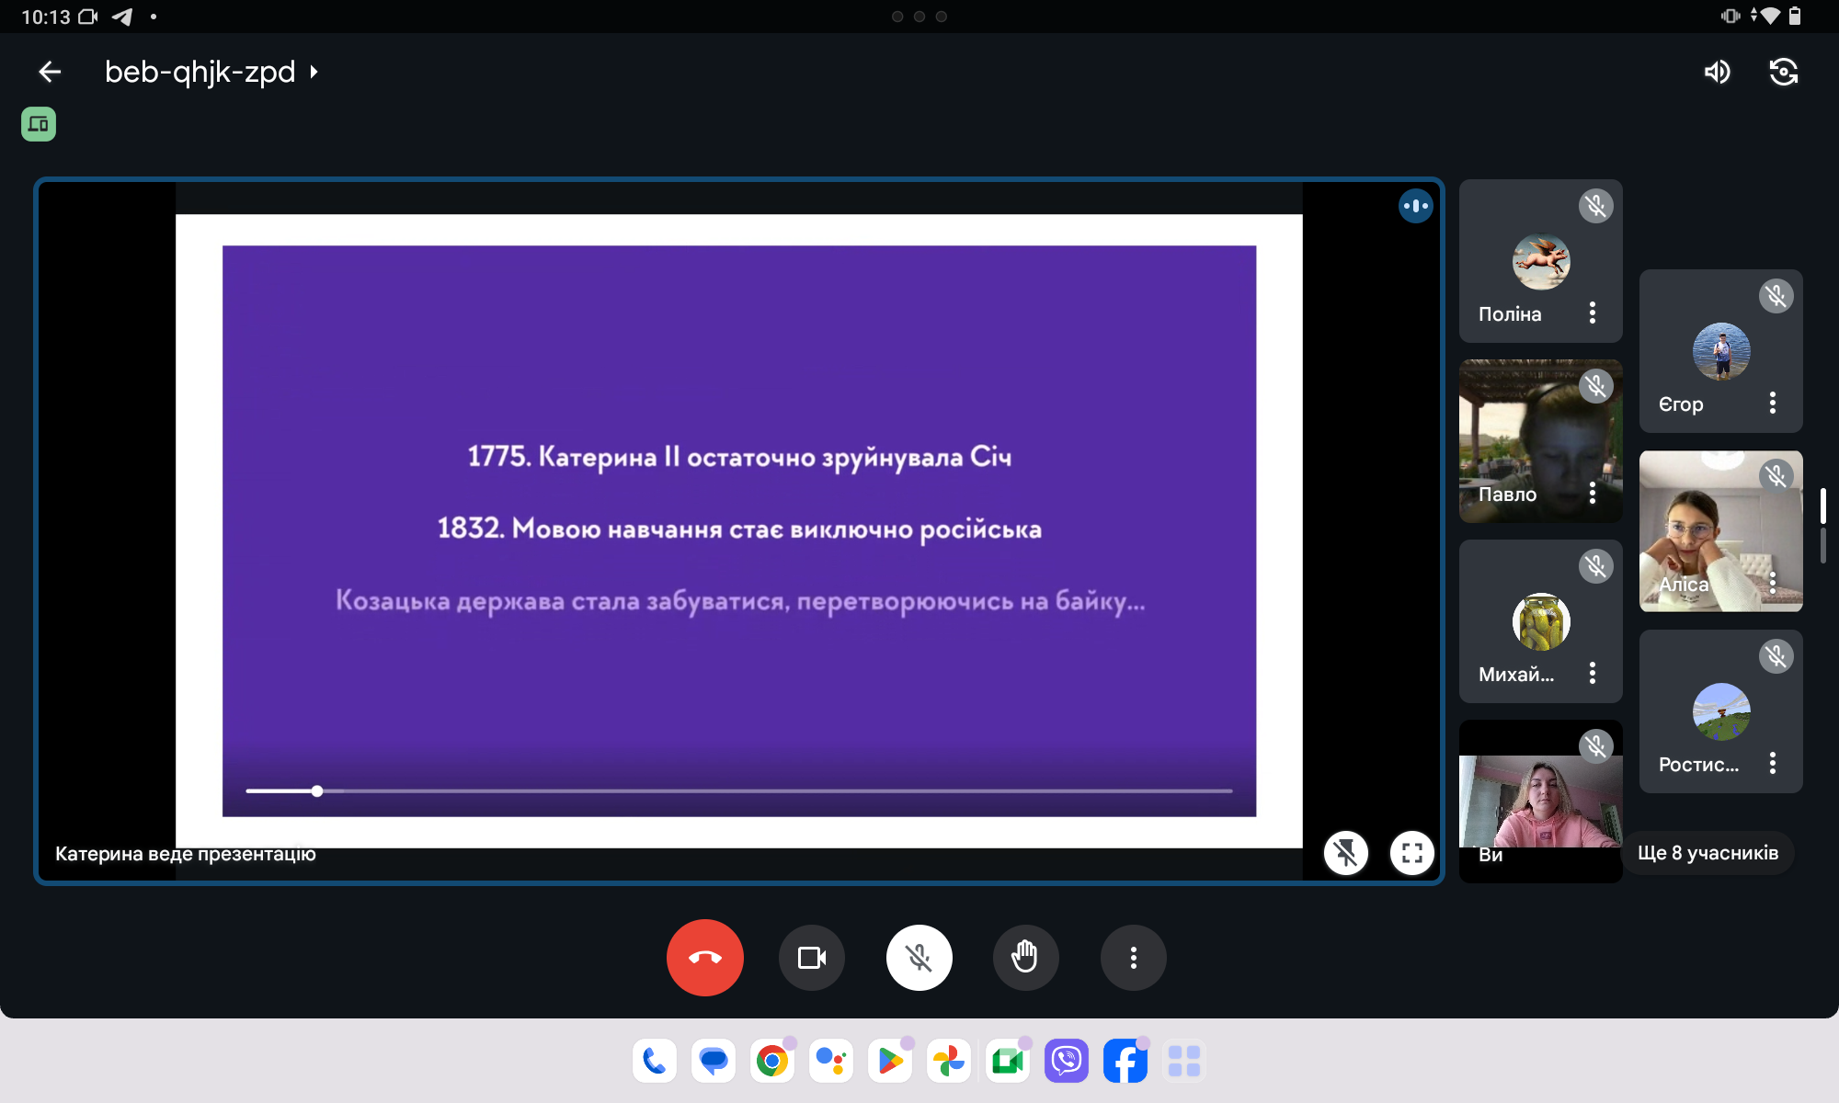Viewport: 1839px width, 1103px height.
Task: Click the video progress bar slider
Action: 317,790
